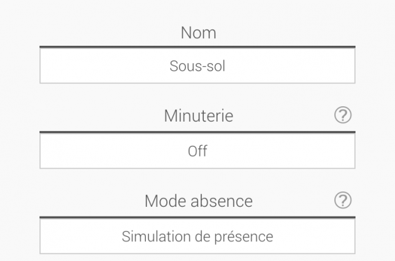The image size is (395, 261).
Task: Choose the Off value under Minuterie
Action: click(197, 151)
